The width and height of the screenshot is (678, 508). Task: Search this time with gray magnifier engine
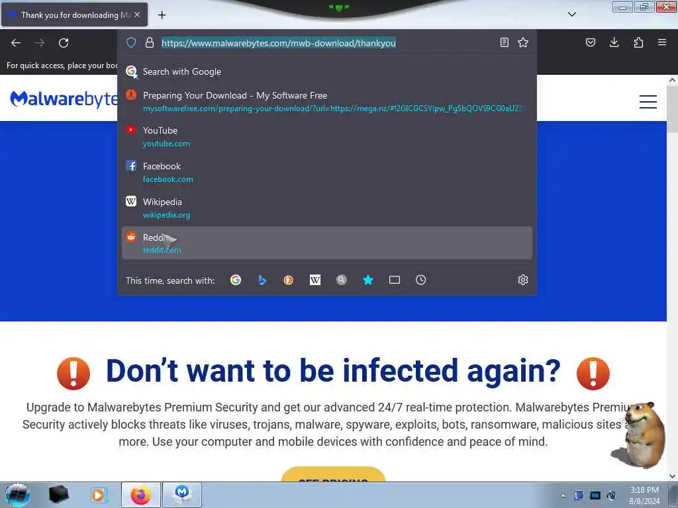(x=342, y=280)
